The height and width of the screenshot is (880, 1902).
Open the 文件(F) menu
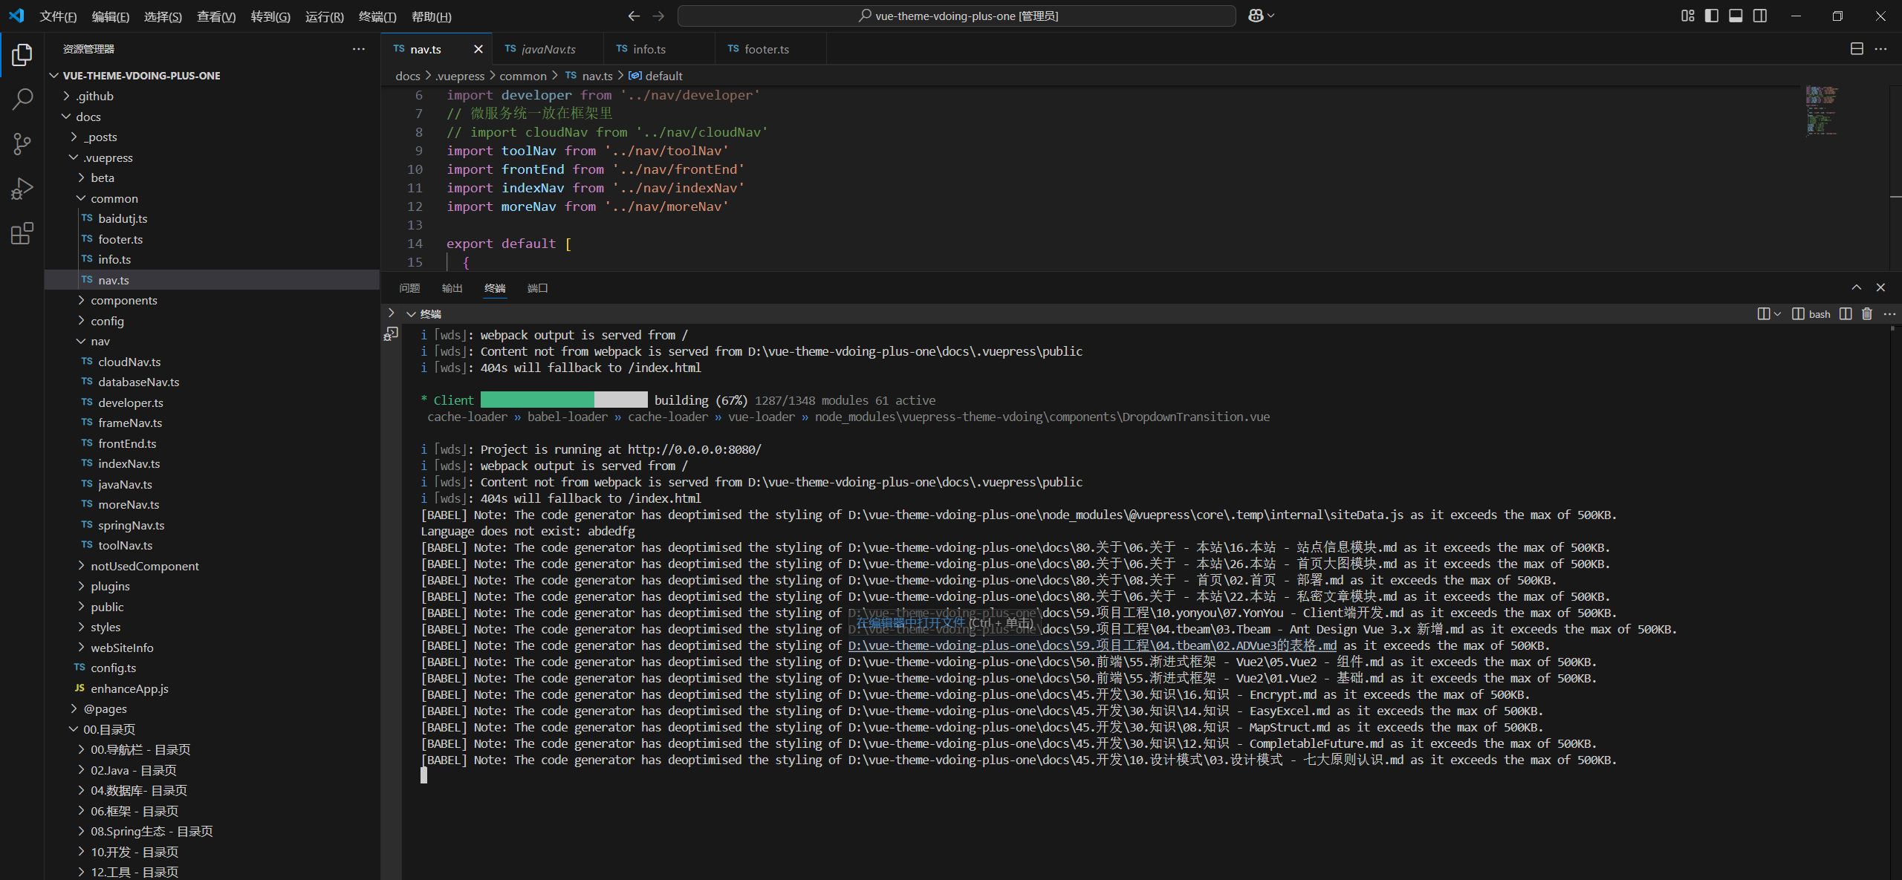click(x=58, y=16)
